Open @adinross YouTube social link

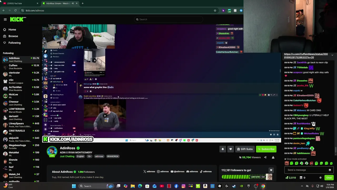point(177,172)
